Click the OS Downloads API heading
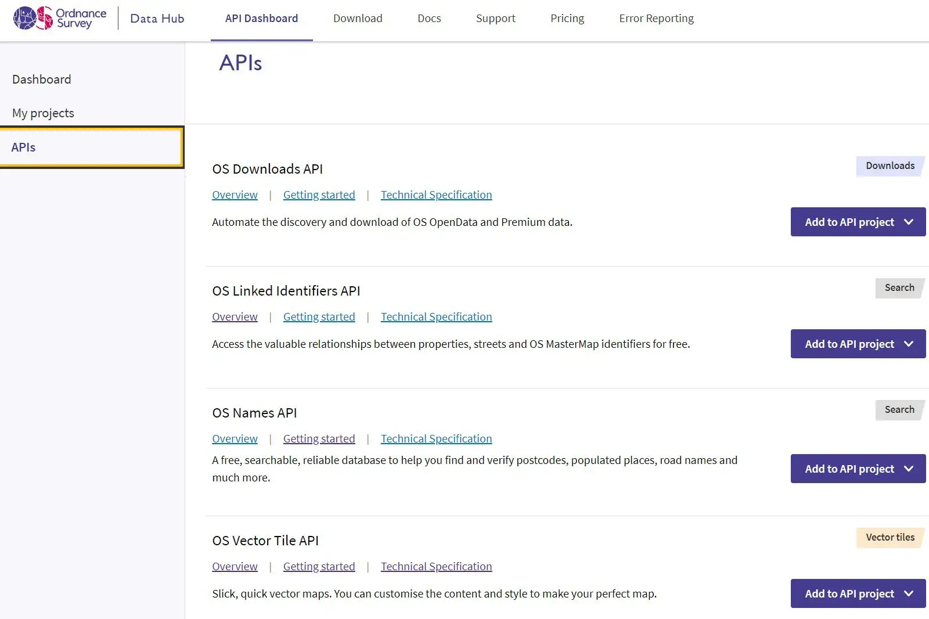 [x=267, y=169]
